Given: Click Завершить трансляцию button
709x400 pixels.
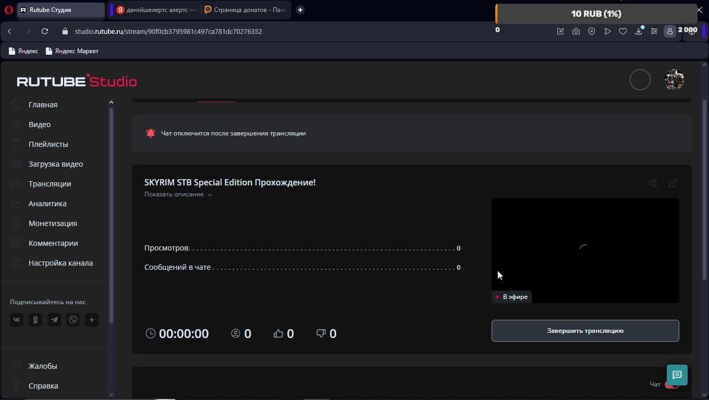Looking at the screenshot, I should (585, 331).
